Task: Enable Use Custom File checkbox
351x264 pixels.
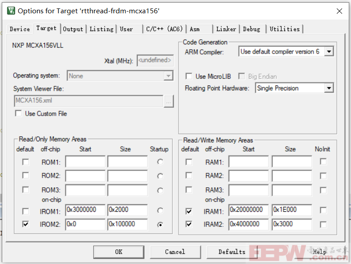Action: click(18, 113)
